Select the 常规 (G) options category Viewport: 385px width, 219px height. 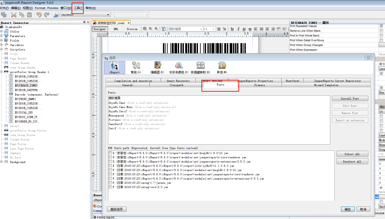tap(136, 67)
